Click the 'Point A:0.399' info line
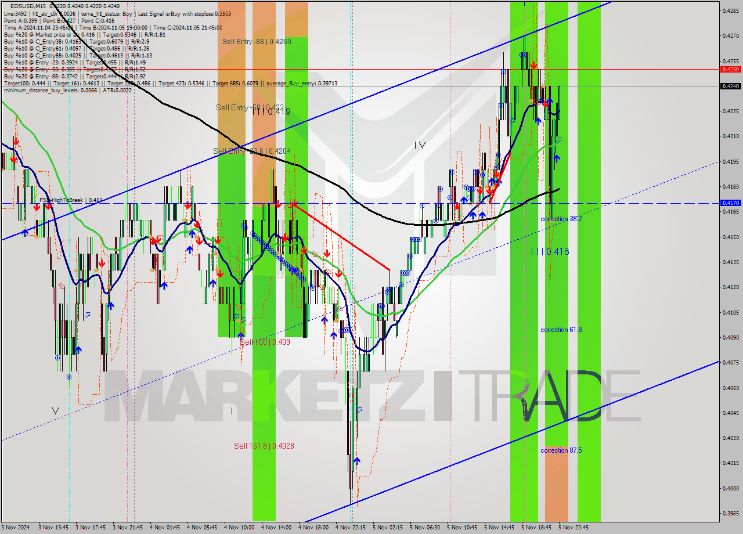Screen dimensions: 743x534 [x=21, y=20]
